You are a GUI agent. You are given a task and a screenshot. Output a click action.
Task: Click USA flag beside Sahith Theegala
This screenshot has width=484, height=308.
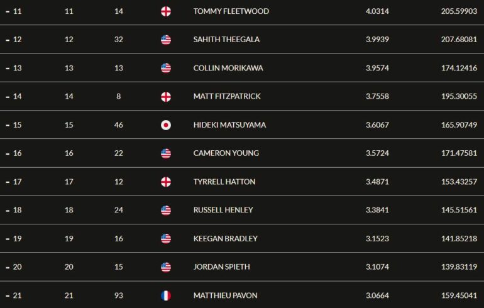[166, 40]
